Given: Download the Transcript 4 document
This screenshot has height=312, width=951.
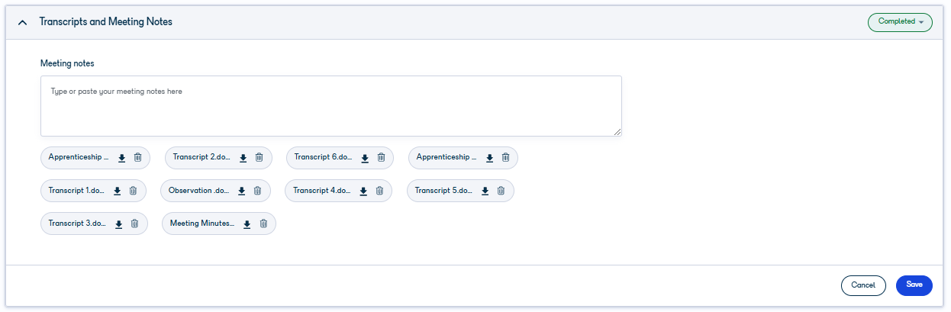Looking at the screenshot, I should click(363, 191).
